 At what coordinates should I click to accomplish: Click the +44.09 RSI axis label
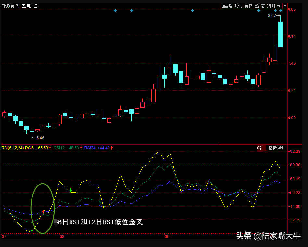[294, 206]
